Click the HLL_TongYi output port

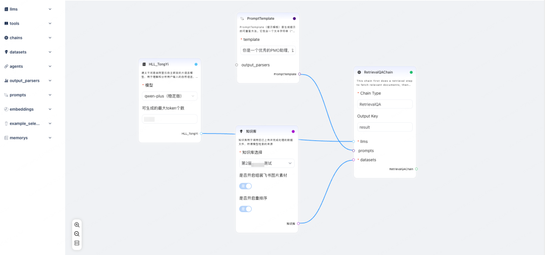pos(201,134)
